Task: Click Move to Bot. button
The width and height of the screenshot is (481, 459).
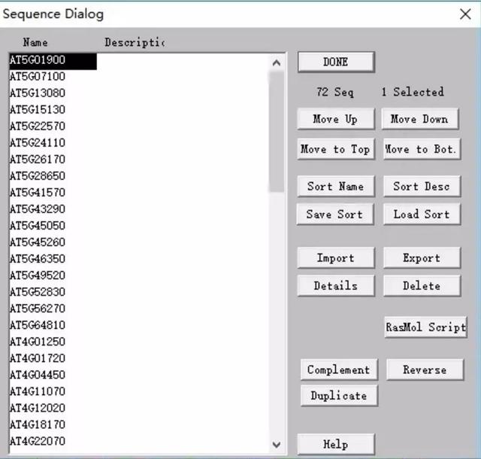Action: [422, 149]
